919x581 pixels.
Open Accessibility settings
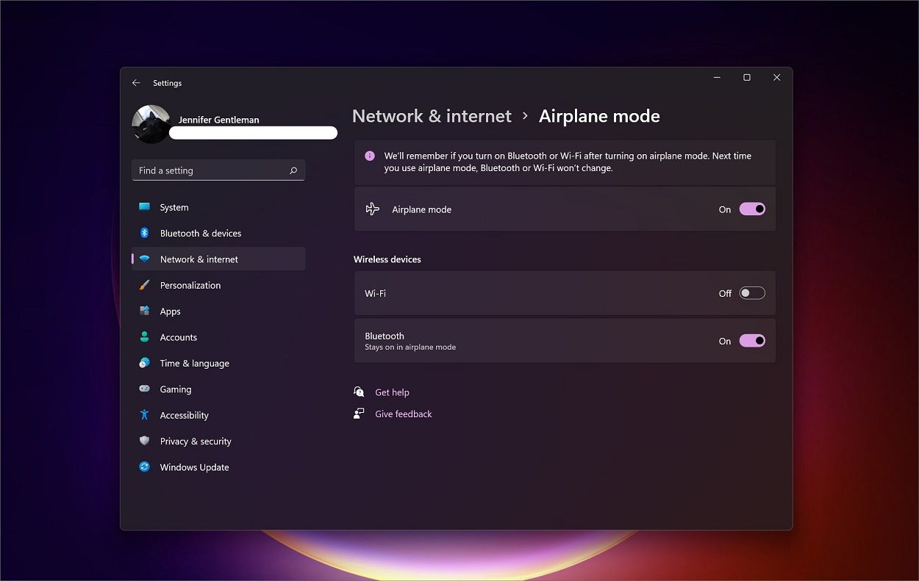(218, 415)
